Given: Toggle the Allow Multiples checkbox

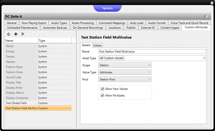Looking at the screenshot, I should pos(102,95).
